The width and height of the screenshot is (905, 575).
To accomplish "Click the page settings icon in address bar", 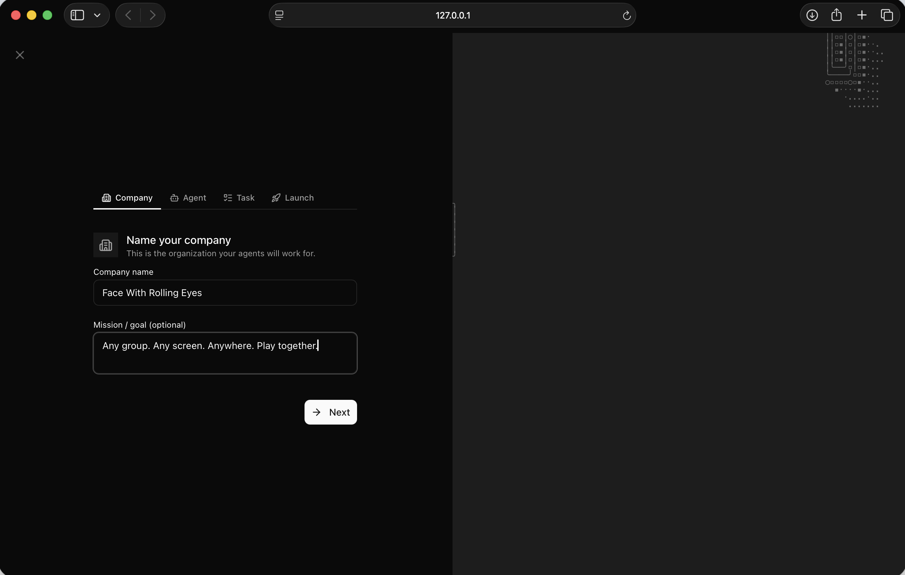I will point(279,15).
